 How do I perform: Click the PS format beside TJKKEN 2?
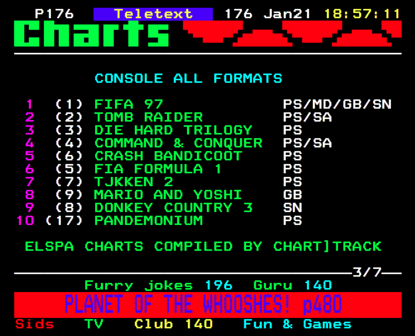click(x=293, y=182)
